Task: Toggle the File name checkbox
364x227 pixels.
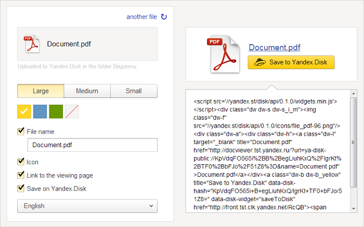Action: point(21,131)
